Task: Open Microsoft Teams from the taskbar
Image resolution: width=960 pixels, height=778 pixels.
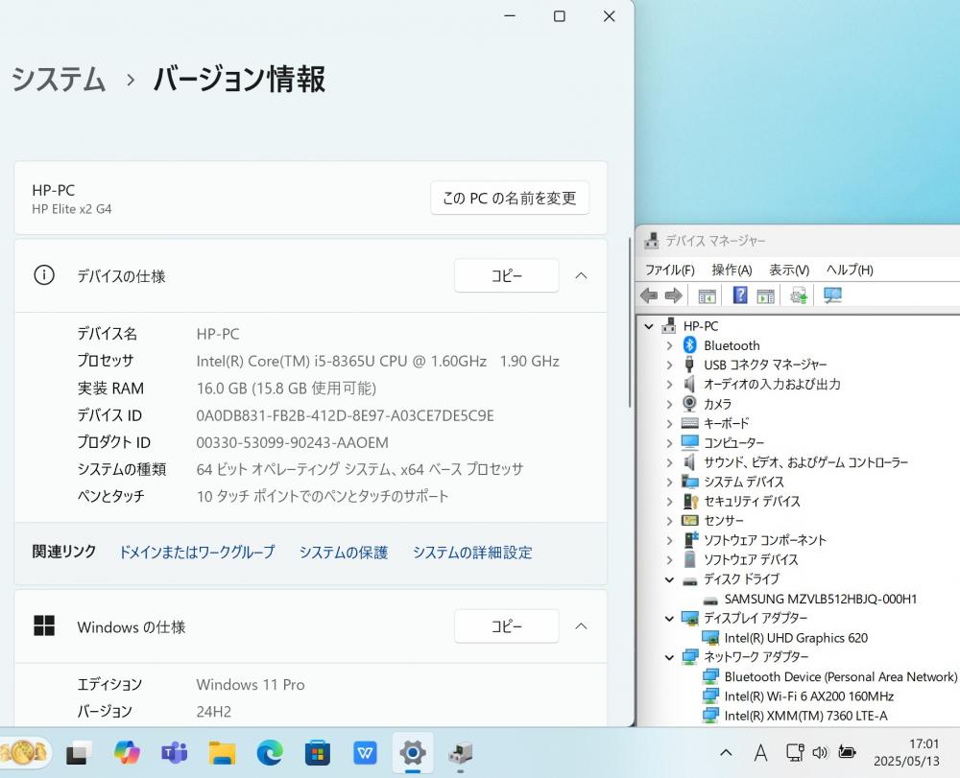Action: pyautogui.click(x=174, y=752)
